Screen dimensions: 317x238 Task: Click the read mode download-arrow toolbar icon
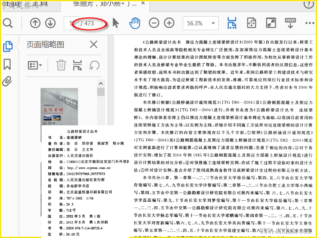point(290,23)
